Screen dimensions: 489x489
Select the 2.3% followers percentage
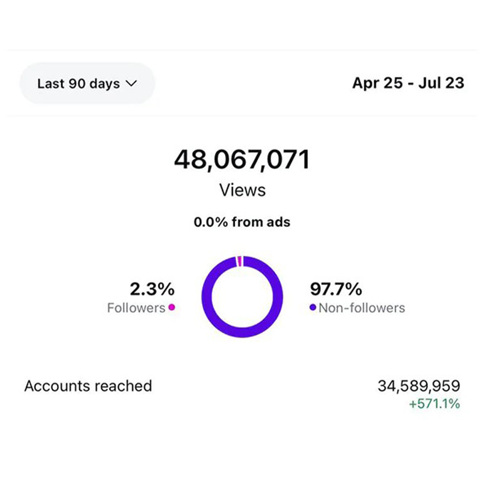coord(152,289)
